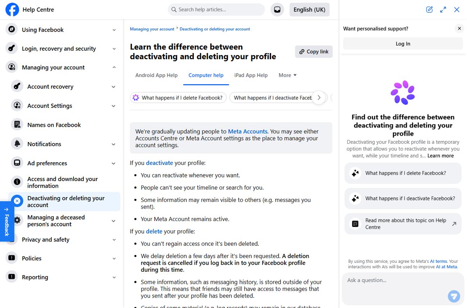Select assistant suggestion about deleting Facebook
The image size is (467, 308).
(x=403, y=173)
